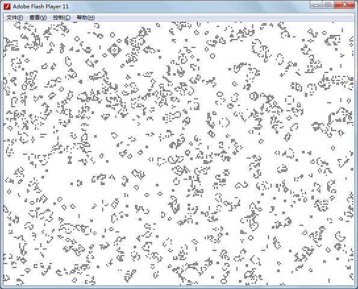Open the 帮助(H) menu

[85, 17]
